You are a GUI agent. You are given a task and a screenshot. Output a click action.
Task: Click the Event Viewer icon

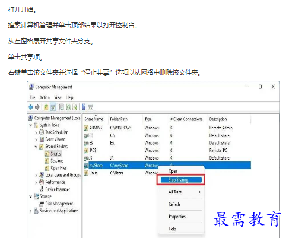coord(42,139)
